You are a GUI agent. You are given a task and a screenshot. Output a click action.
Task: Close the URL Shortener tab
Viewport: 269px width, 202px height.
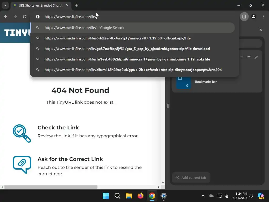tap(67, 5)
